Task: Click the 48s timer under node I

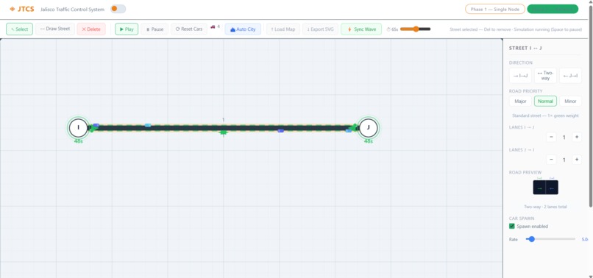Action: click(x=78, y=141)
